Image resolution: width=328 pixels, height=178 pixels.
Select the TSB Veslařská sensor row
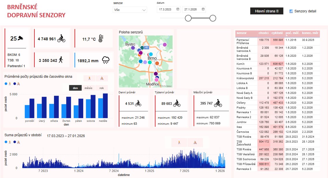pos(278,154)
